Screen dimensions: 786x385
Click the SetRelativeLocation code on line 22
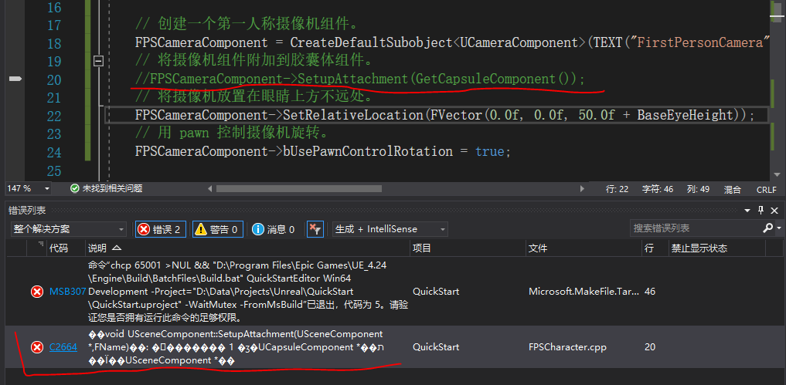[444, 115]
